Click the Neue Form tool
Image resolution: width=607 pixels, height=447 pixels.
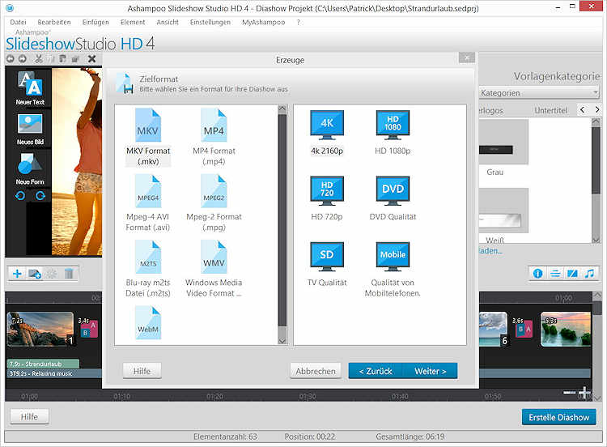click(x=30, y=168)
